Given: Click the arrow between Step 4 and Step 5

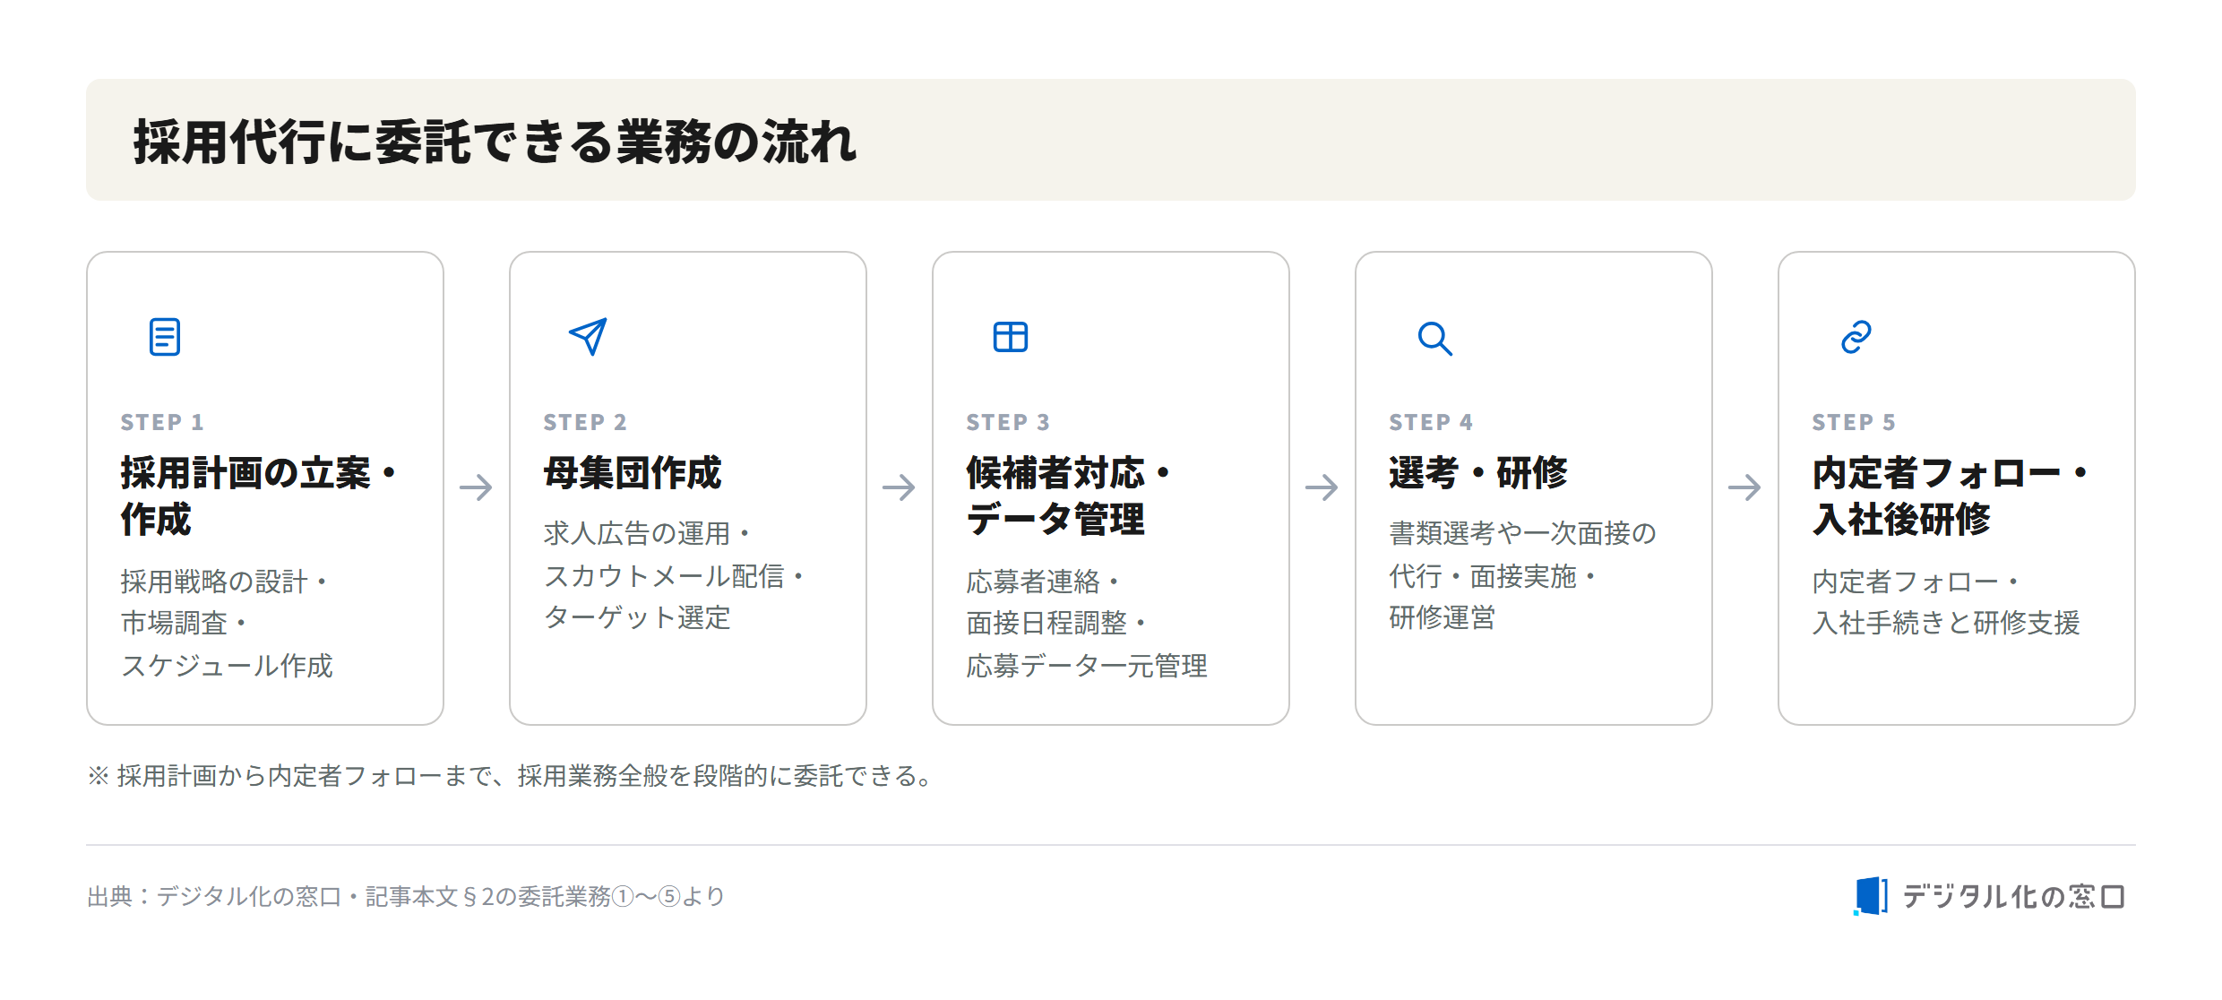Looking at the screenshot, I should click(1744, 487).
